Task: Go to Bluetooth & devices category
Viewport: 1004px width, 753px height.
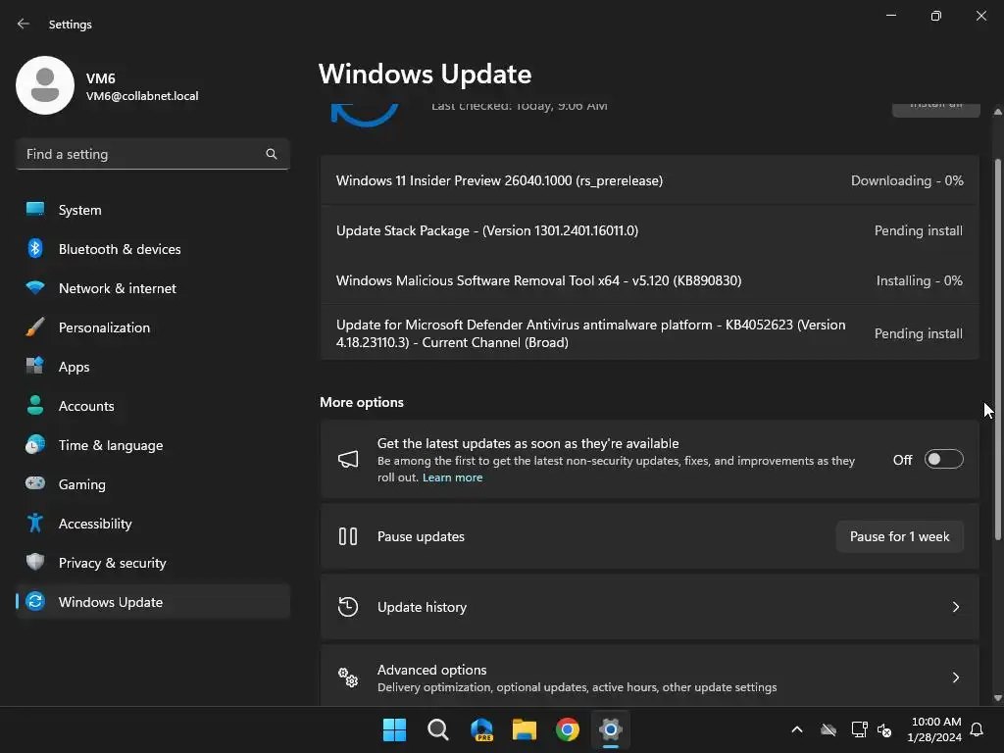Action: (x=153, y=249)
